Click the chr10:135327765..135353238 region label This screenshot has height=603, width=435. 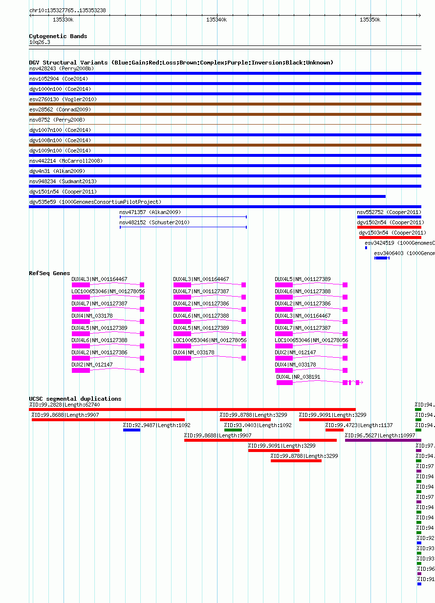(67, 10)
